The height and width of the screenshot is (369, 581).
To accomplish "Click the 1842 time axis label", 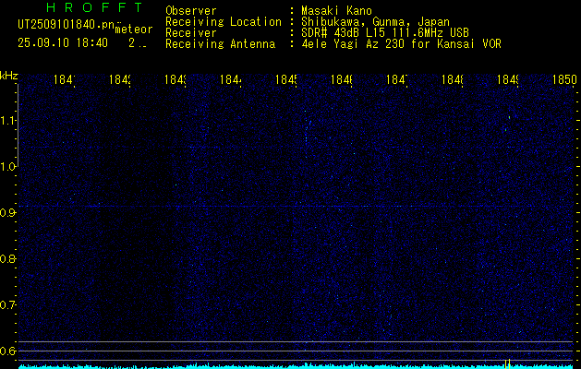I will pyautogui.click(x=120, y=79).
